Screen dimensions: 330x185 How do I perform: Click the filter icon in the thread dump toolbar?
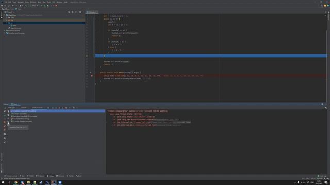pyautogui.click(x=8, y=111)
